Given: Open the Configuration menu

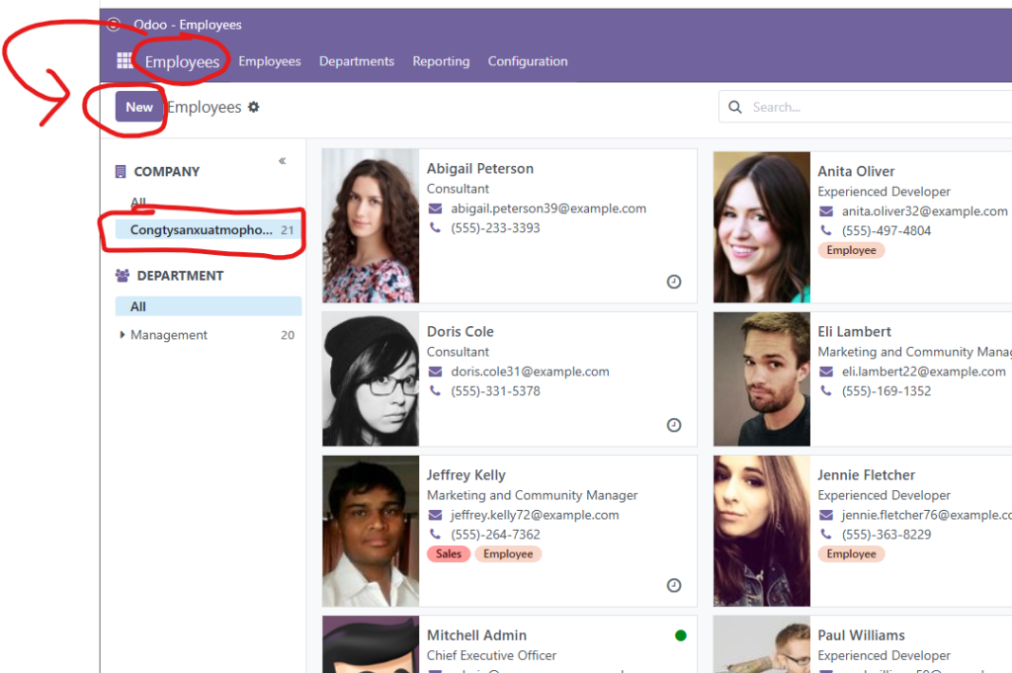Looking at the screenshot, I should 528,61.
